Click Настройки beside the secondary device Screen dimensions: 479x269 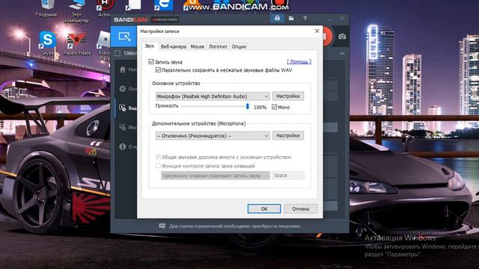coord(287,135)
